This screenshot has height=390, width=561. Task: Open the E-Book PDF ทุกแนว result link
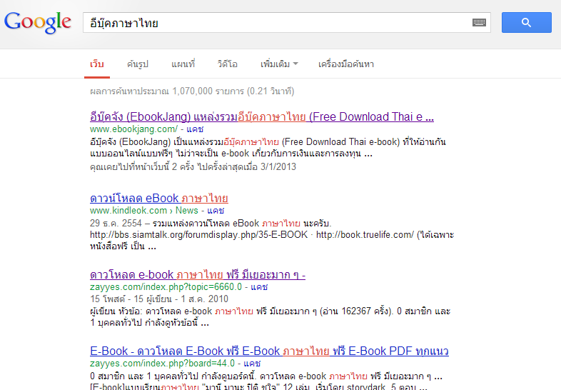(x=269, y=351)
